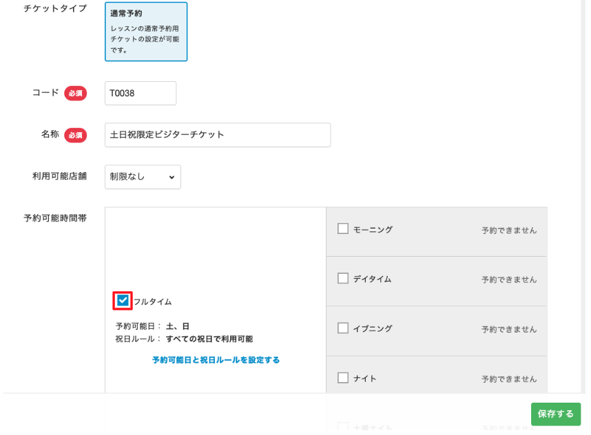This screenshot has width=591, height=435.
Task: Click the 必須 badge beside 名称
Action: click(x=76, y=135)
